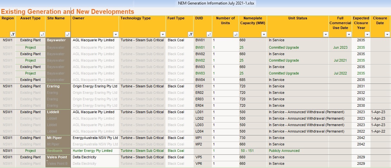Open the Full Commercial Use Date filter dropdown

(349, 34)
